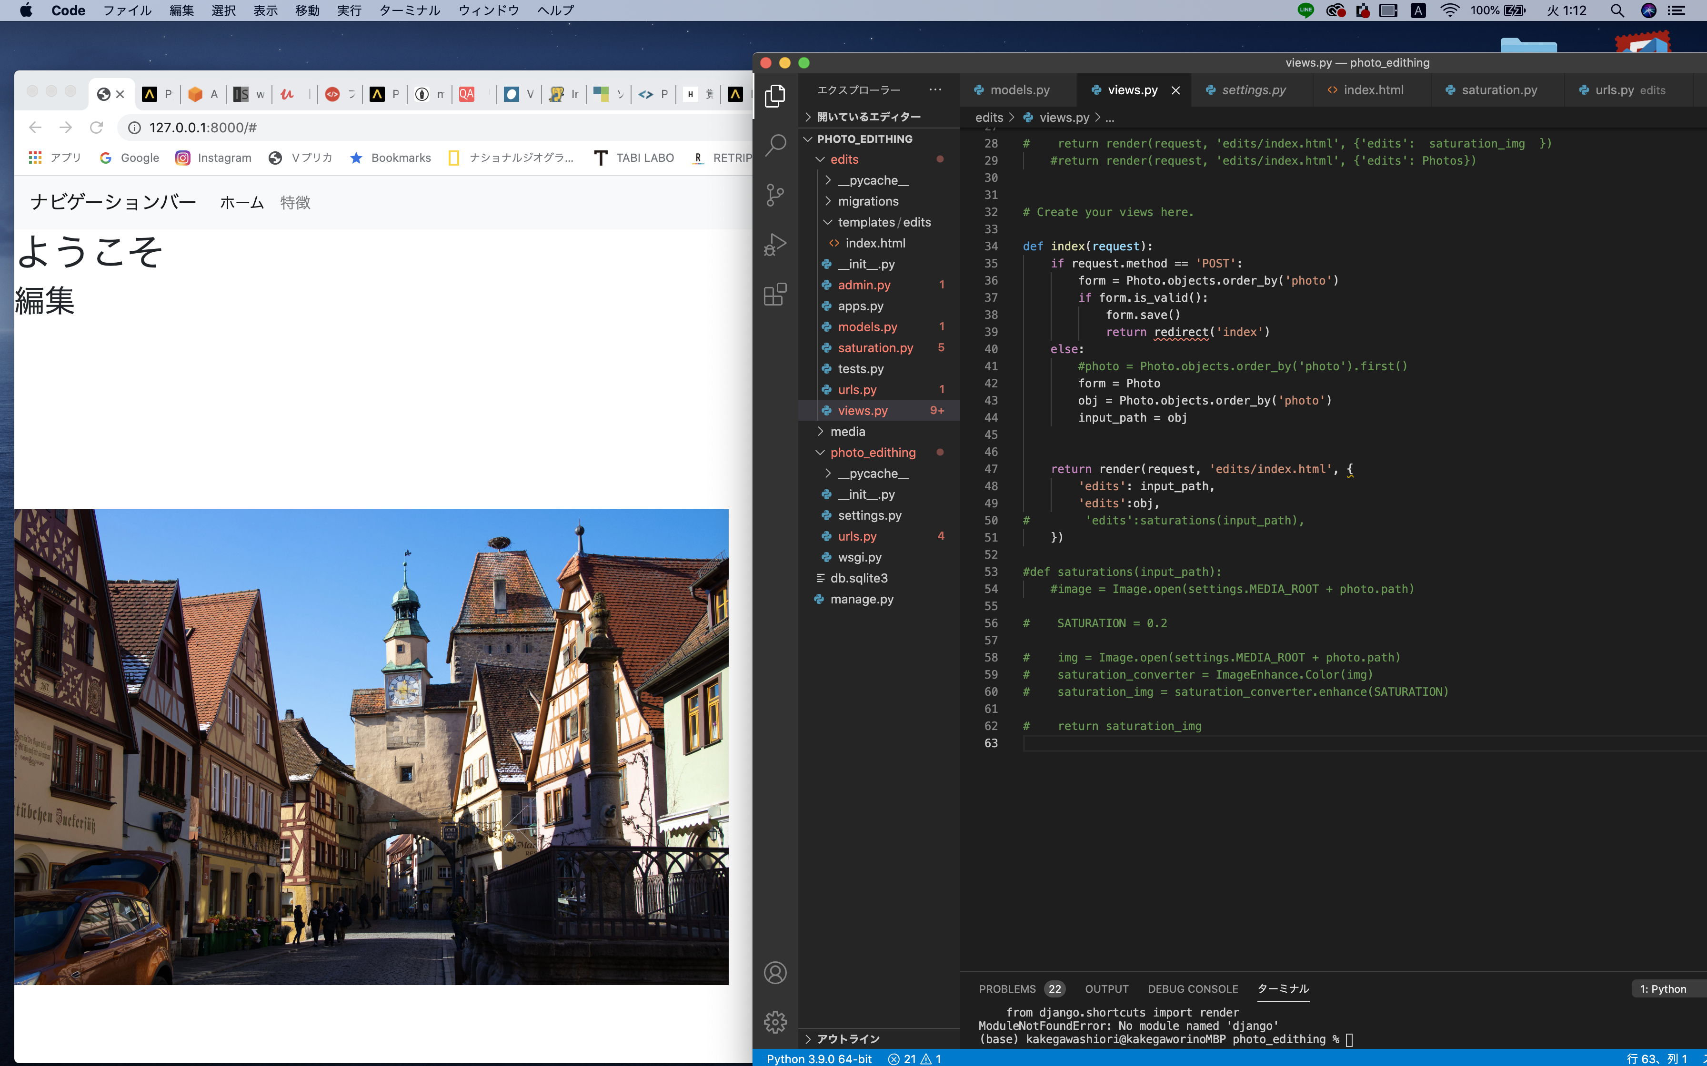Open the PROBLEMS panel tab

[x=1006, y=988]
